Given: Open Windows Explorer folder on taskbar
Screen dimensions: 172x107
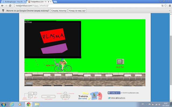Looking at the screenshot, I should click(37, 105).
